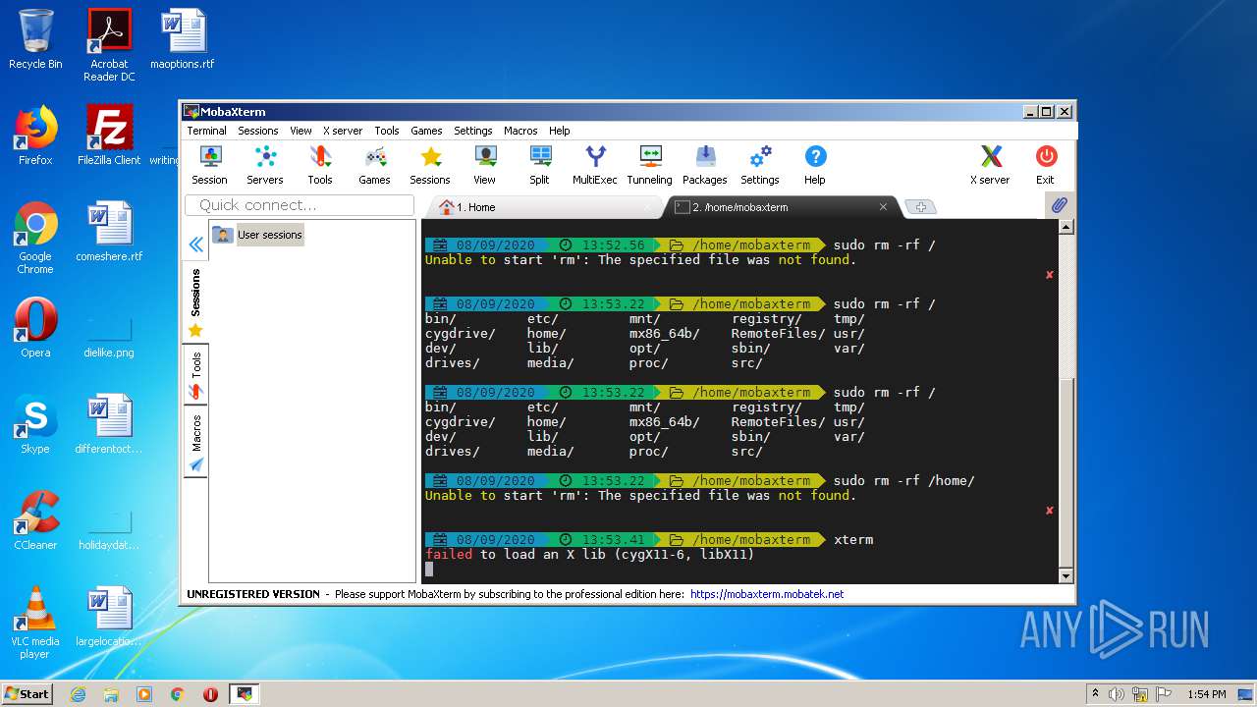Image resolution: width=1257 pixels, height=707 pixels.
Task: Open the Terminal menu
Action: (206, 131)
